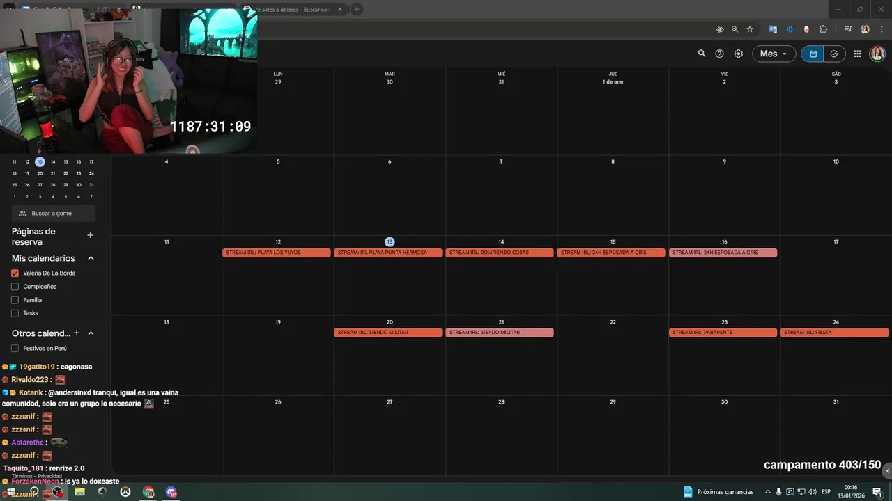Open the Google apps grid
Viewport: 892px width, 501px height.
[857, 54]
